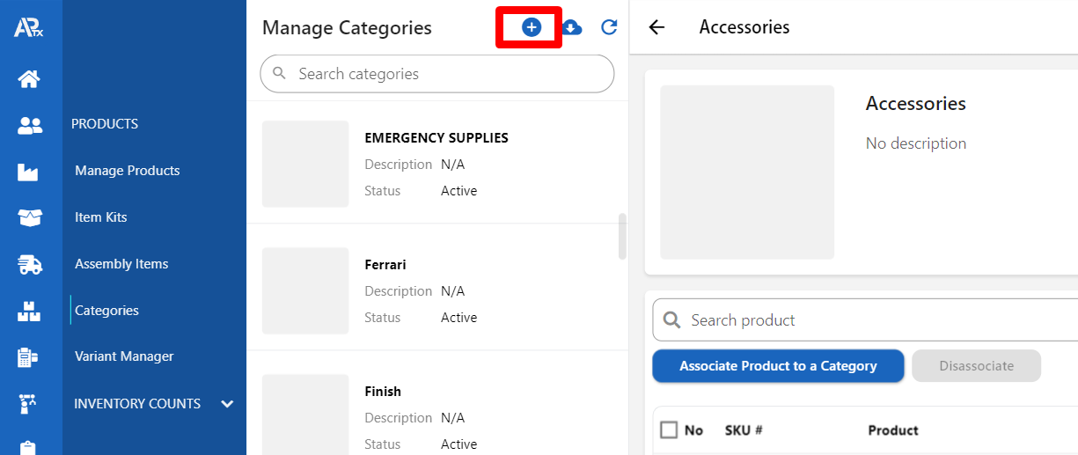
Task: Click the cloud download icon
Action: (x=571, y=28)
